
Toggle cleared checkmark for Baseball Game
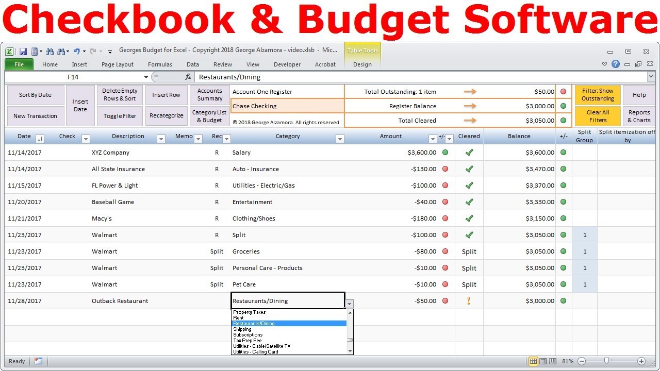[469, 202]
